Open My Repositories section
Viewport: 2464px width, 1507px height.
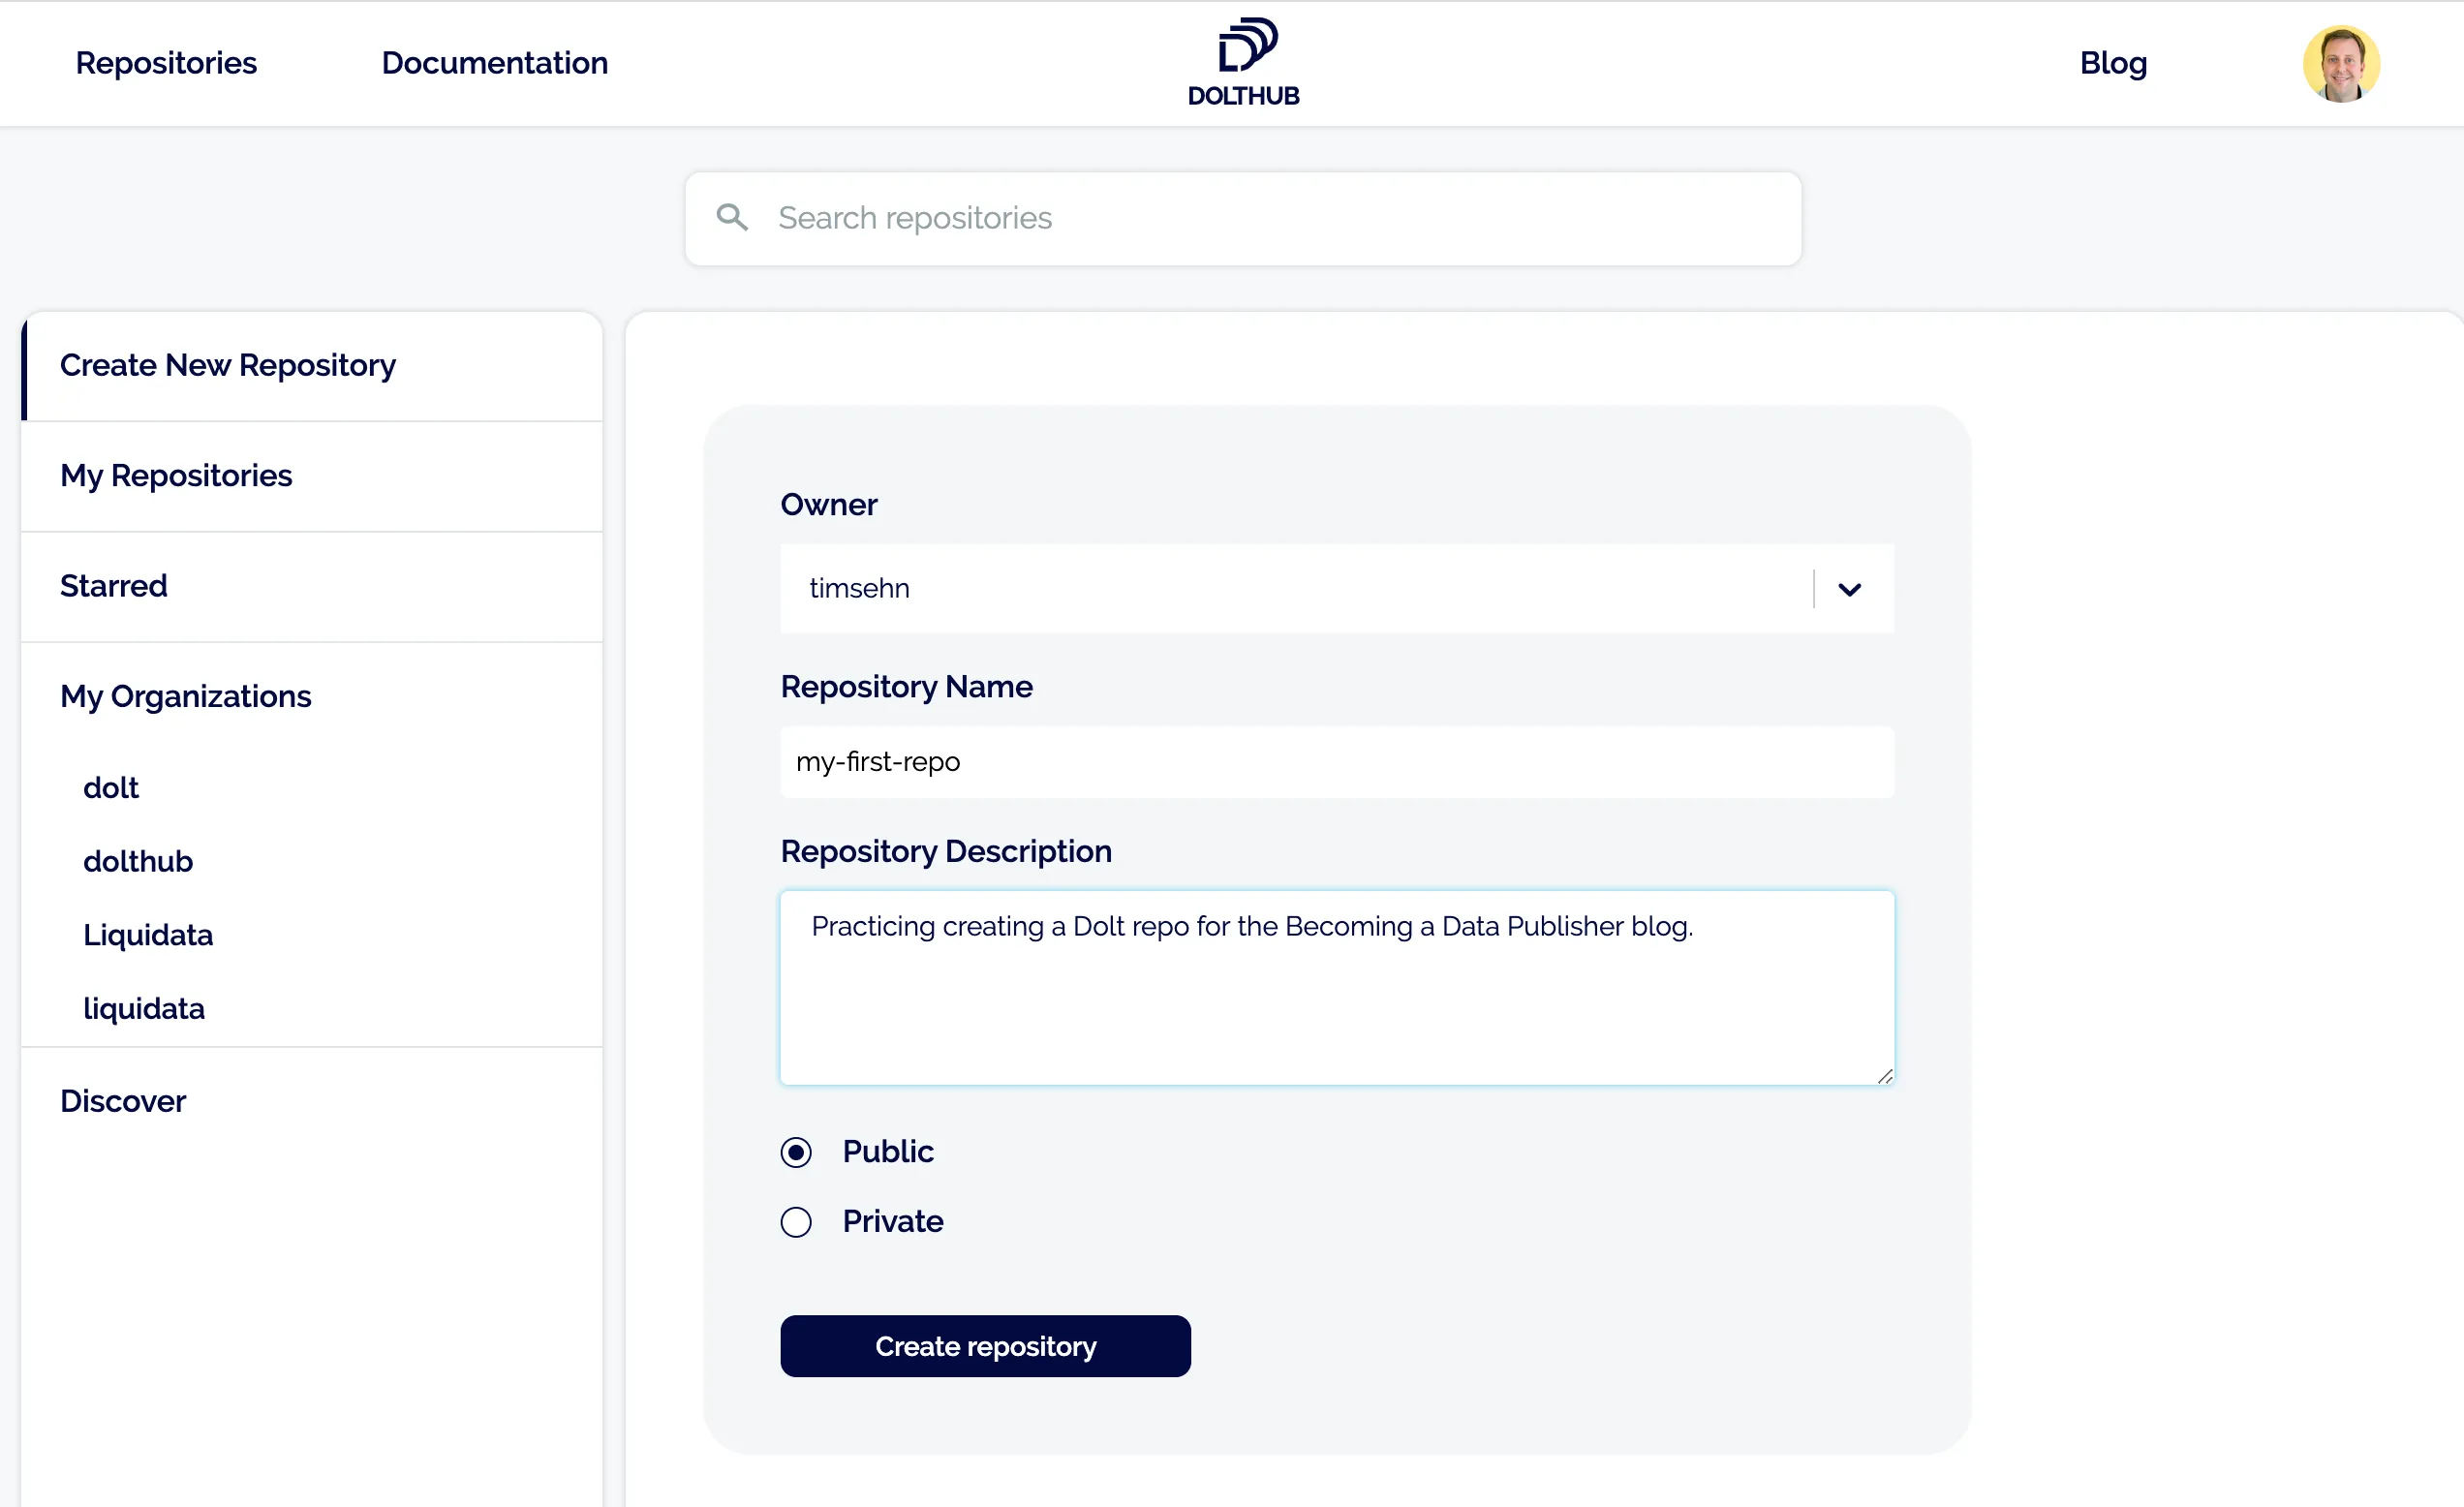tap(176, 476)
